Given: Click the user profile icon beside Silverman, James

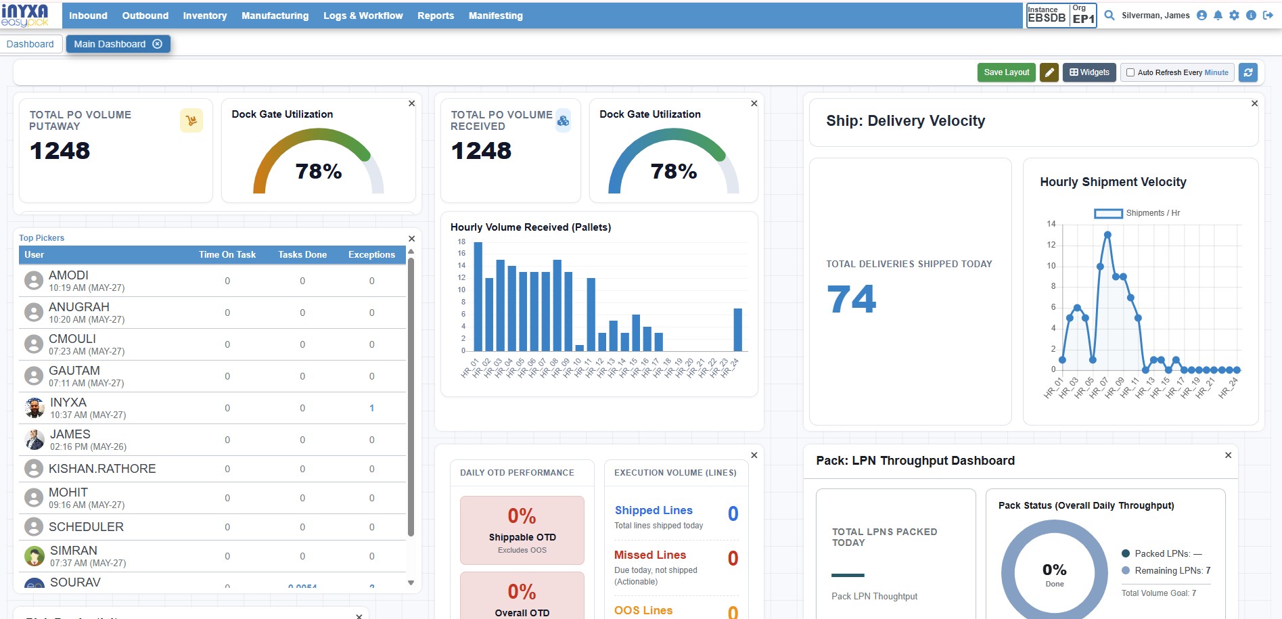Looking at the screenshot, I should [x=1201, y=15].
